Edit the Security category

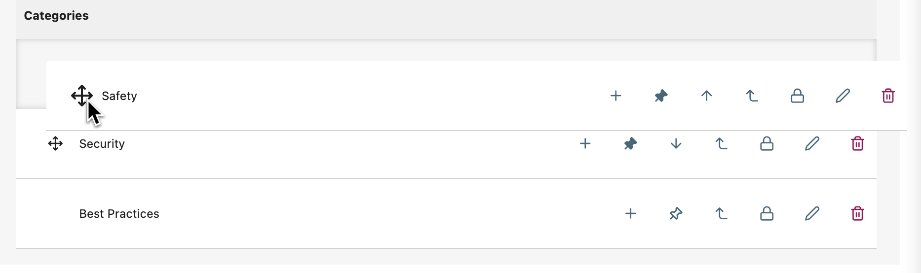coord(812,143)
